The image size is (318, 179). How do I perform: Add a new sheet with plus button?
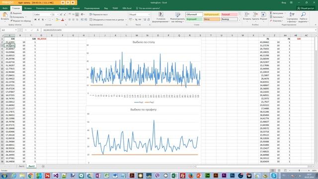[43, 166]
